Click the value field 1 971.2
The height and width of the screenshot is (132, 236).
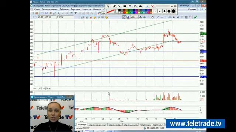point(65,17)
